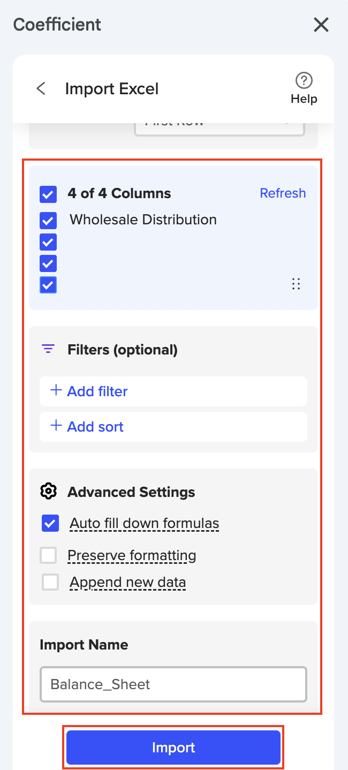Click the plus icon beside Add sort
Screen dimensions: 348x770
(x=56, y=426)
